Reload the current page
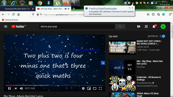The height and width of the screenshot is (97, 173). coord(14,14)
